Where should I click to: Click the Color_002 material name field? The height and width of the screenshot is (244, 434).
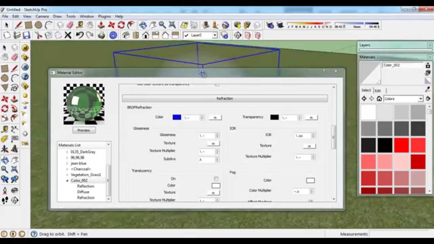tap(403, 65)
